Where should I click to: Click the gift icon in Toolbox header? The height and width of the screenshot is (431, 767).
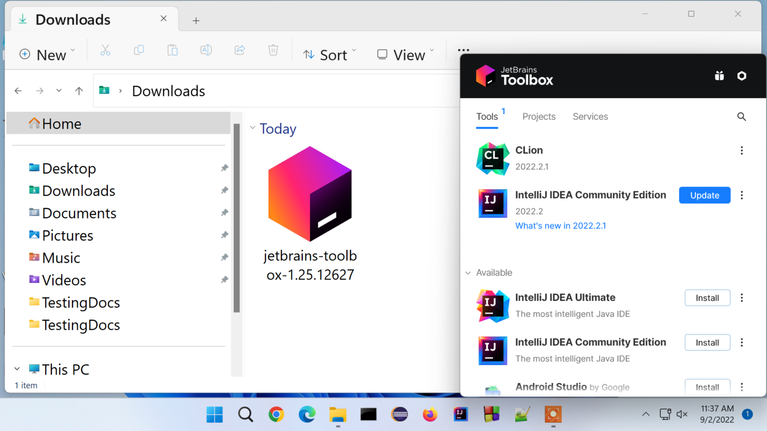pos(719,76)
